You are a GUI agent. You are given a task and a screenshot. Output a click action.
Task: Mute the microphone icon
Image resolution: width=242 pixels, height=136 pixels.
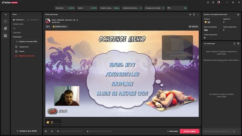[88, 131]
